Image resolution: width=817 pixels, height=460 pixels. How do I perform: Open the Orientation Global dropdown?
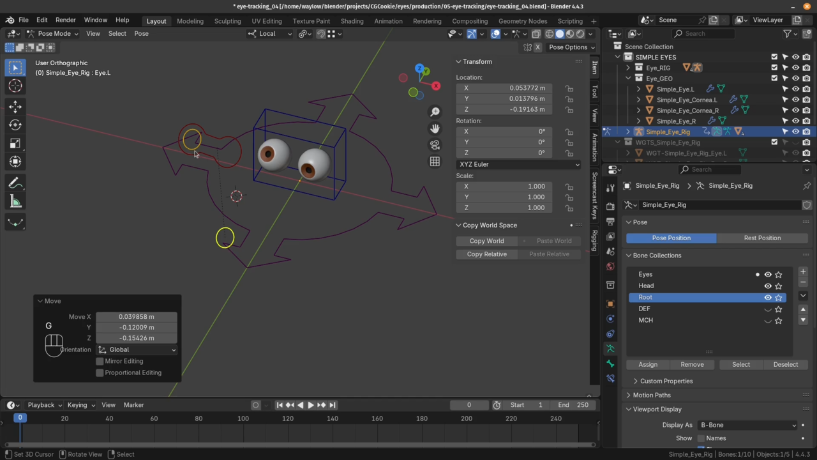tap(137, 349)
